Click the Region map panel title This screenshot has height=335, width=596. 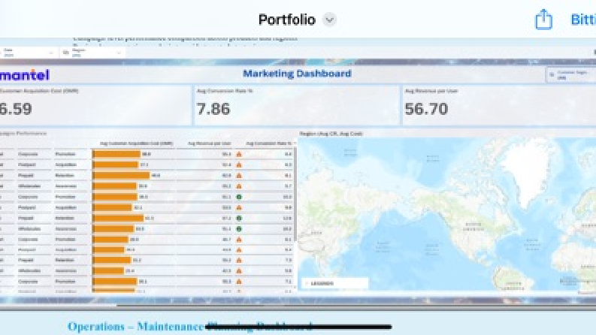point(331,134)
